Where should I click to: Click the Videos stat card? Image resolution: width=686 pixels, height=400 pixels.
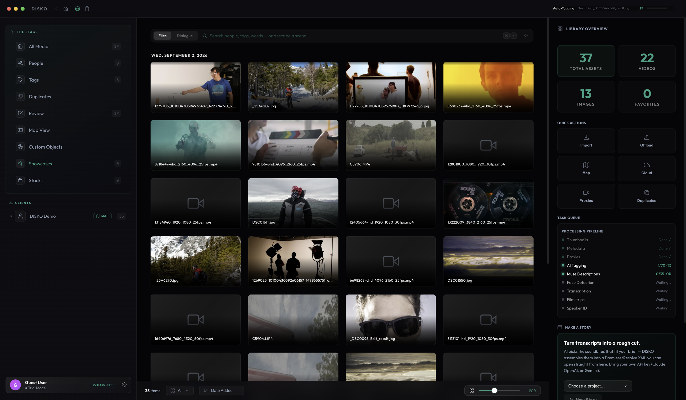[647, 61]
